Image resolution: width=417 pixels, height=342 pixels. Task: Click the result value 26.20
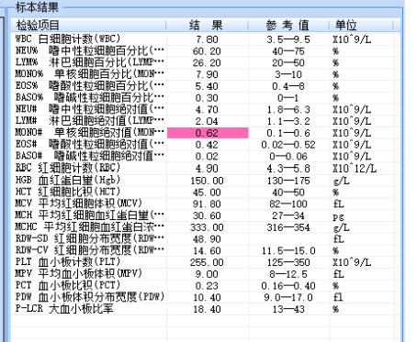pos(207,62)
